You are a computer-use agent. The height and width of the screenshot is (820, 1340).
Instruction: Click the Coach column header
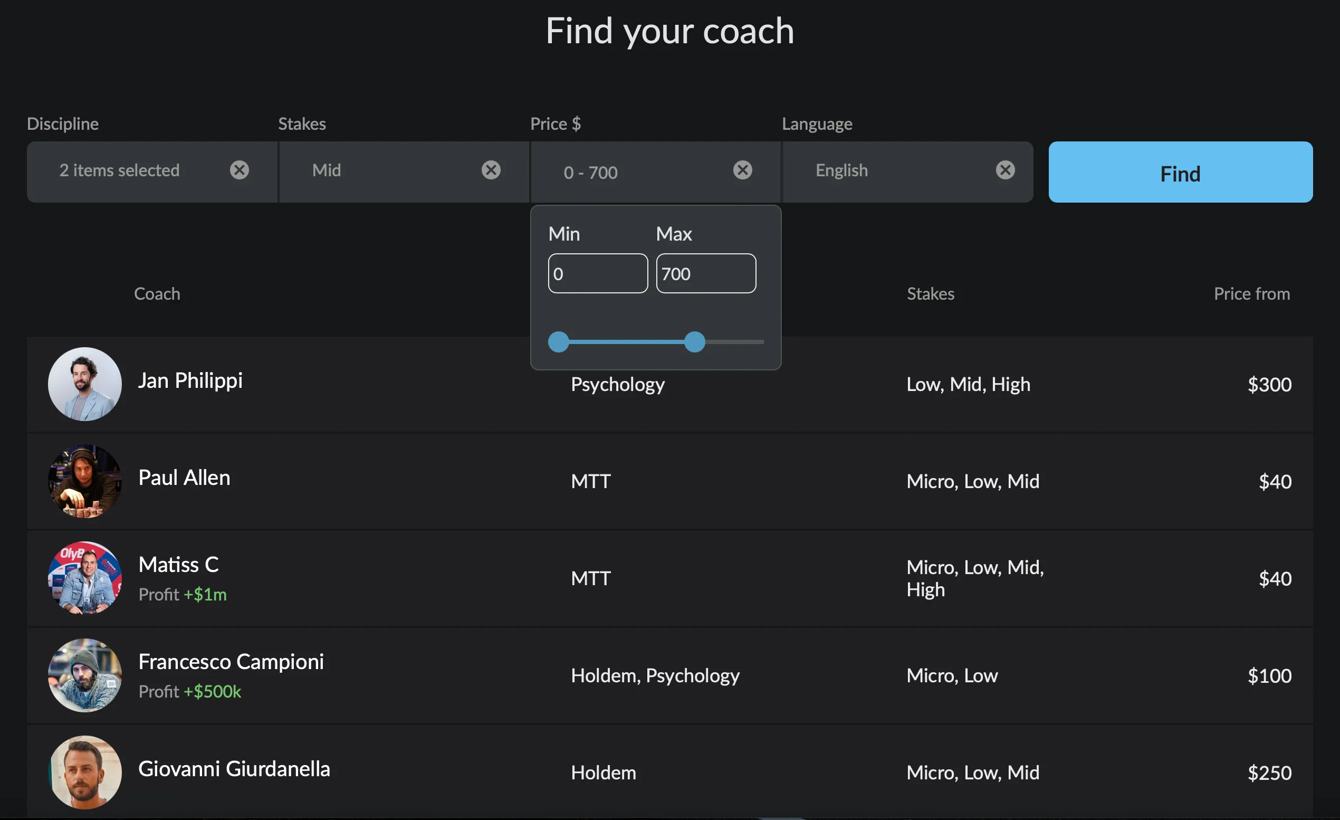(157, 293)
